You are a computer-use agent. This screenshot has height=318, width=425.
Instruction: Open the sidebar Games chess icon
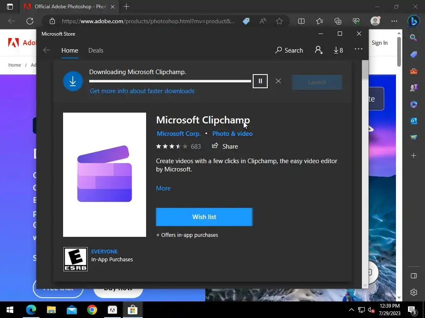414,88
